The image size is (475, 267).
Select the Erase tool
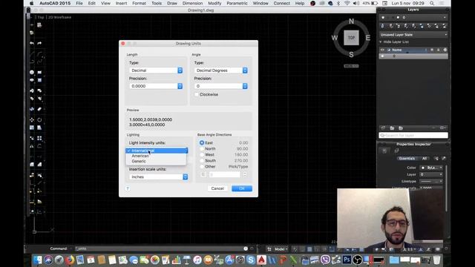[x=39, y=109]
